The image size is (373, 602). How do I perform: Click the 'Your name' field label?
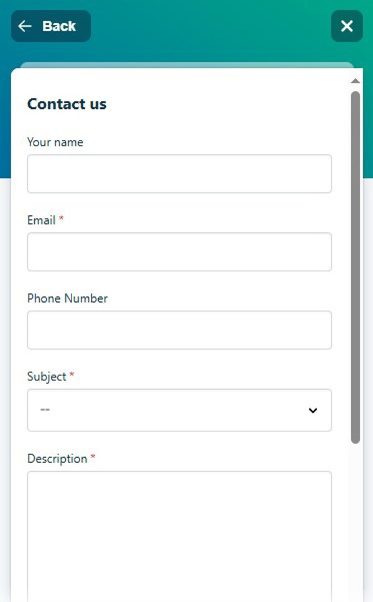point(55,143)
